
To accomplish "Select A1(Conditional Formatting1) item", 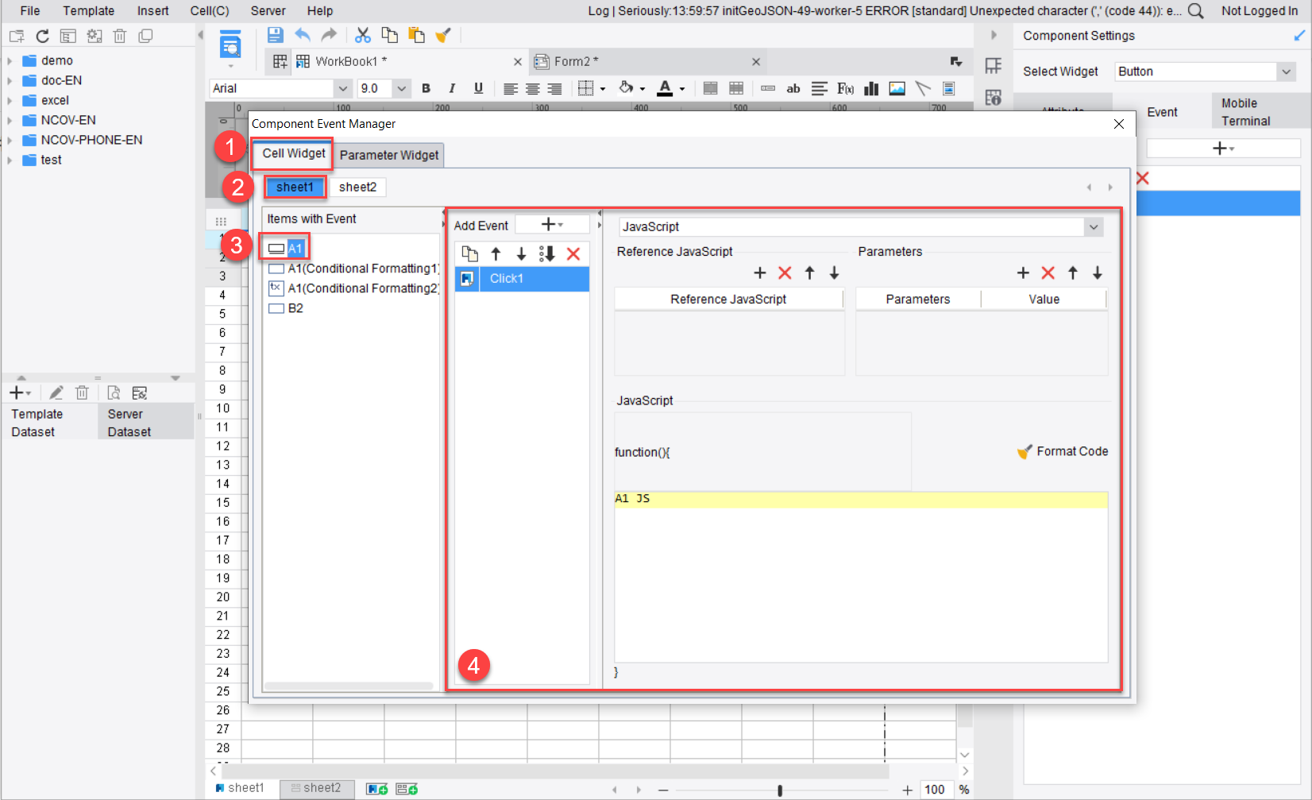I will click(x=364, y=269).
